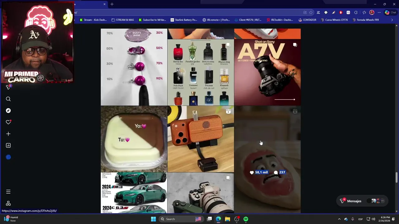Open Task View in taskbar
399x224 pixels.
(x=209, y=219)
